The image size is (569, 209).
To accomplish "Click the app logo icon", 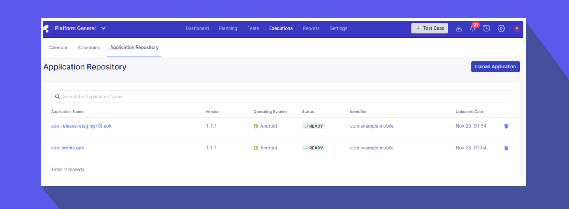I will pyautogui.click(x=46, y=28).
